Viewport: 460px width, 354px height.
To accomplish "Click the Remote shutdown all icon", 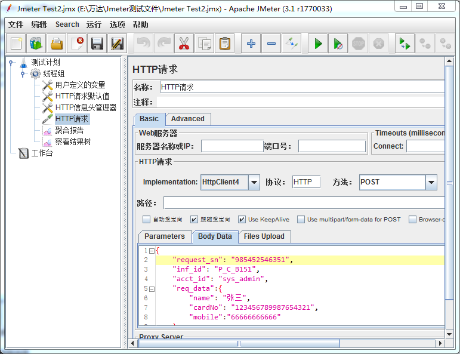I will pos(445,44).
